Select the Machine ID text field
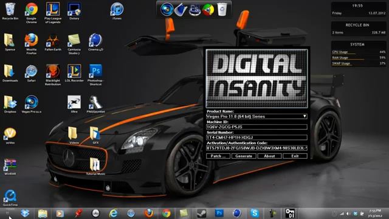Image resolution: width=389 pixels, height=219 pixels. (x=256, y=127)
